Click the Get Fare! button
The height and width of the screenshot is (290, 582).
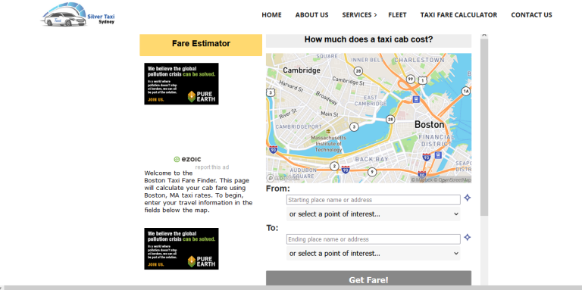(368, 279)
